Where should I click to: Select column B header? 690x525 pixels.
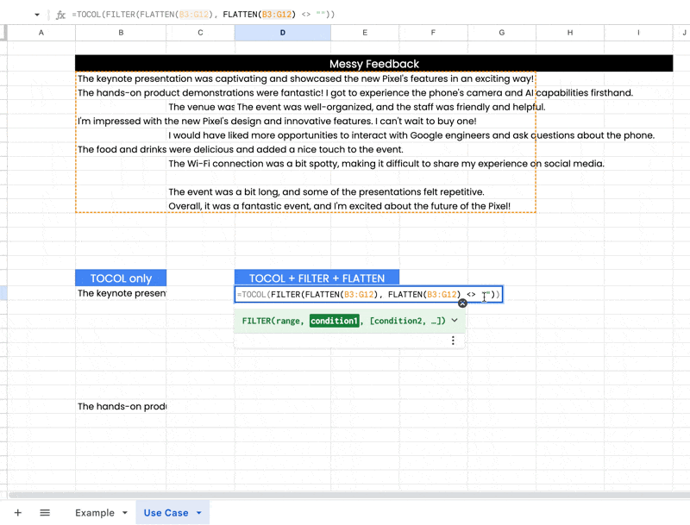coord(121,33)
